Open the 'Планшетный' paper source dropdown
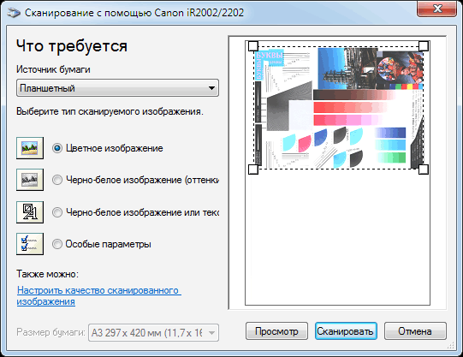 tap(117, 88)
